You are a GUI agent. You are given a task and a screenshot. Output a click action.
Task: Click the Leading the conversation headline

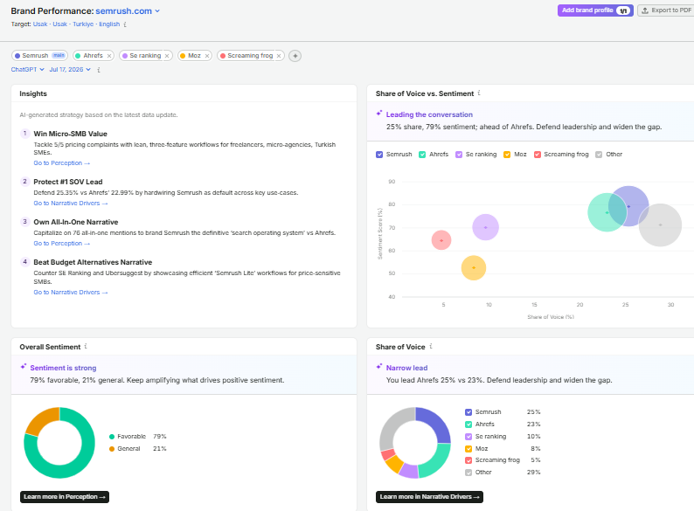pos(429,114)
